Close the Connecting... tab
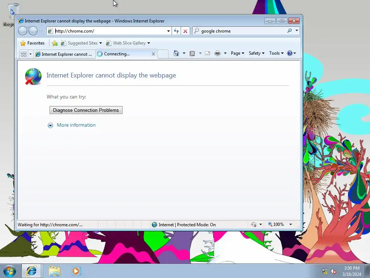 coord(153,54)
